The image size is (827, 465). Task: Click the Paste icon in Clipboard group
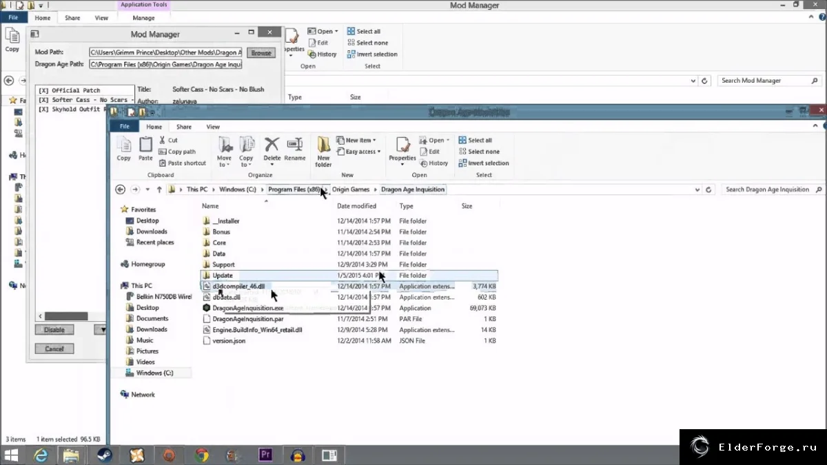145,148
